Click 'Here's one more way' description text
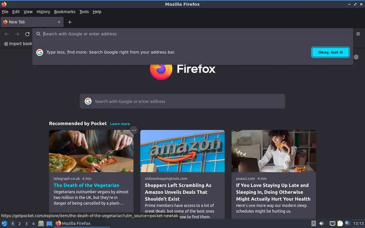Viewport: 365px width, 228px height. pos(271,208)
